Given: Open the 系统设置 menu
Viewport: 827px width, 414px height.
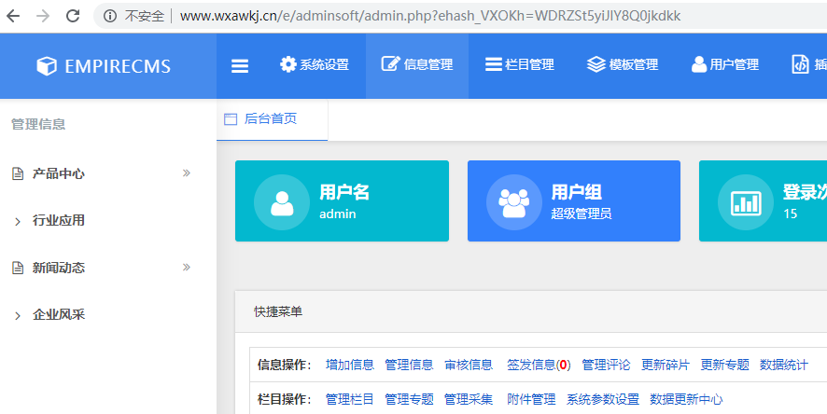Looking at the screenshot, I should pyautogui.click(x=315, y=65).
